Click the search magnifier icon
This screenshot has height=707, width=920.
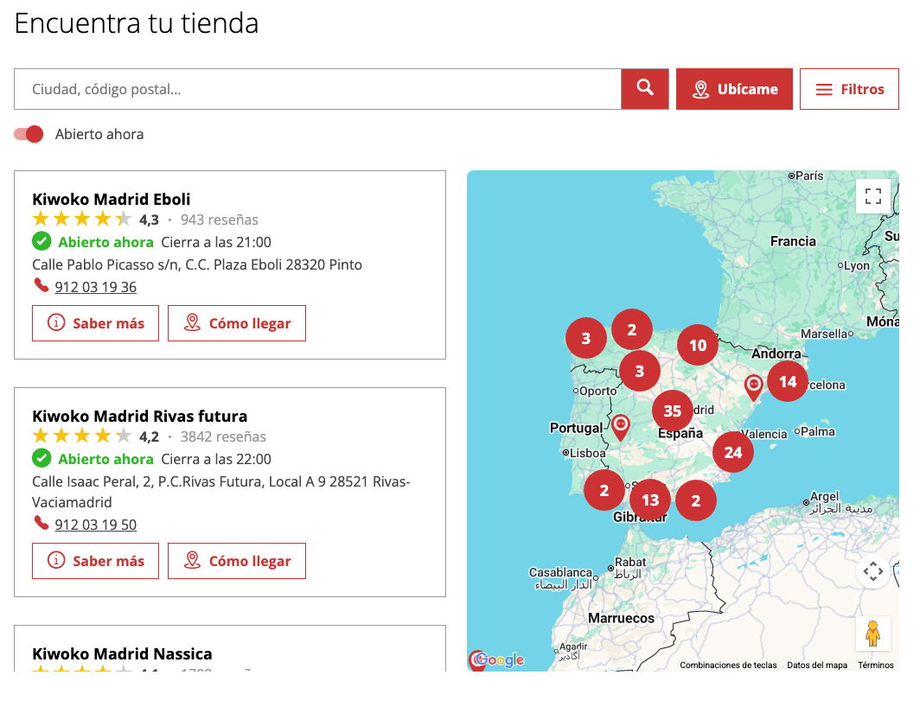coord(644,88)
